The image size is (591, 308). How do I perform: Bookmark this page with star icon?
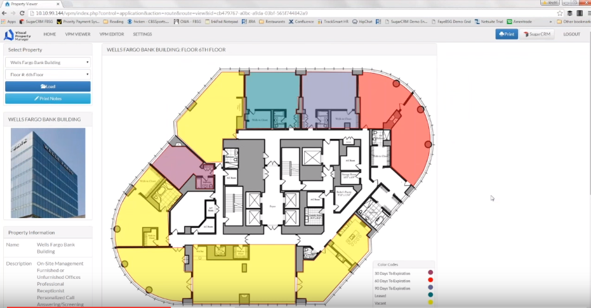coord(560,13)
